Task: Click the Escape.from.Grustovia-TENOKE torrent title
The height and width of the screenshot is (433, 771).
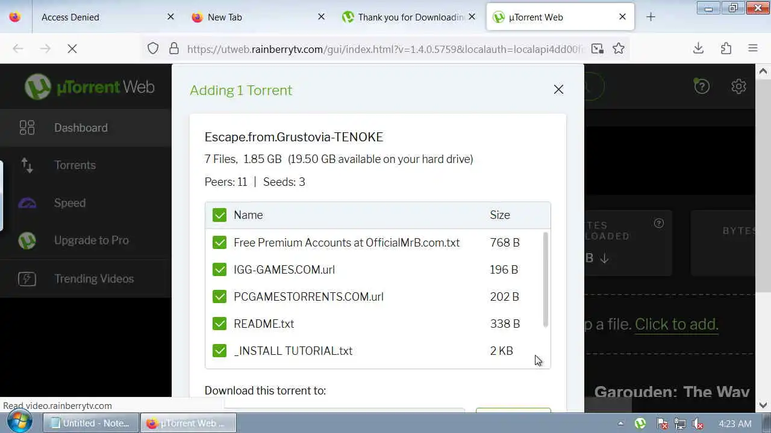Action: click(x=294, y=137)
